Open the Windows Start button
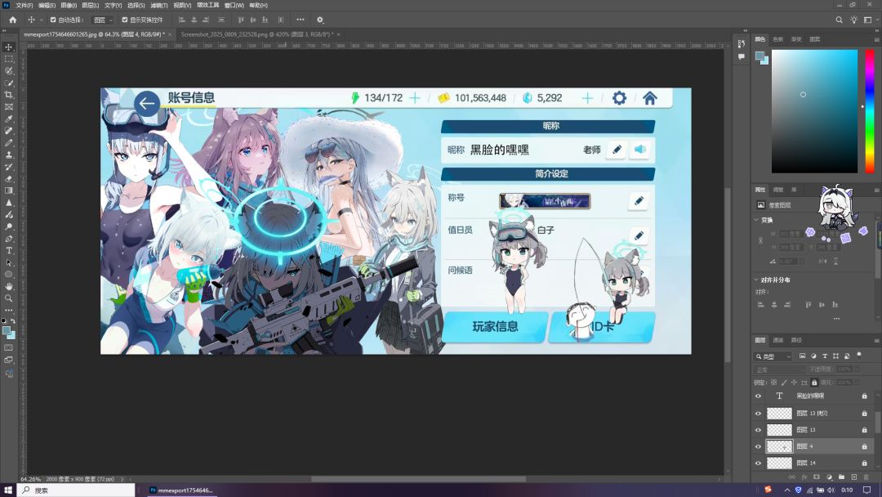The image size is (882, 497). click(x=8, y=490)
